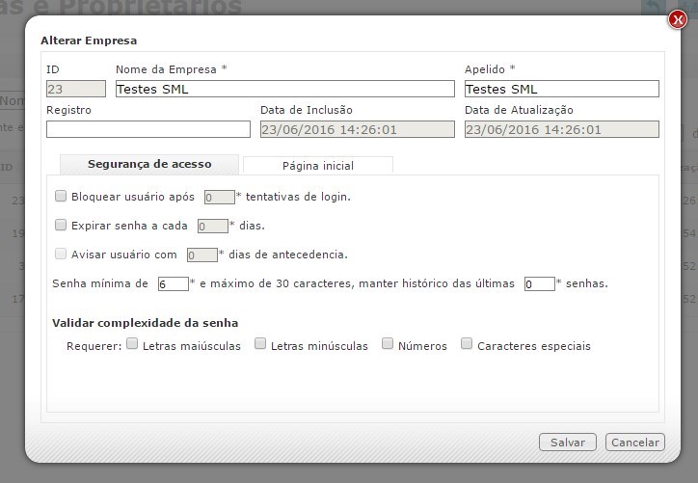Require Letras maiúsculas in password

pyautogui.click(x=132, y=344)
